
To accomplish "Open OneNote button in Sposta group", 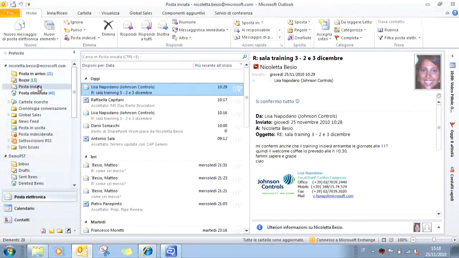I will [299, 38].
